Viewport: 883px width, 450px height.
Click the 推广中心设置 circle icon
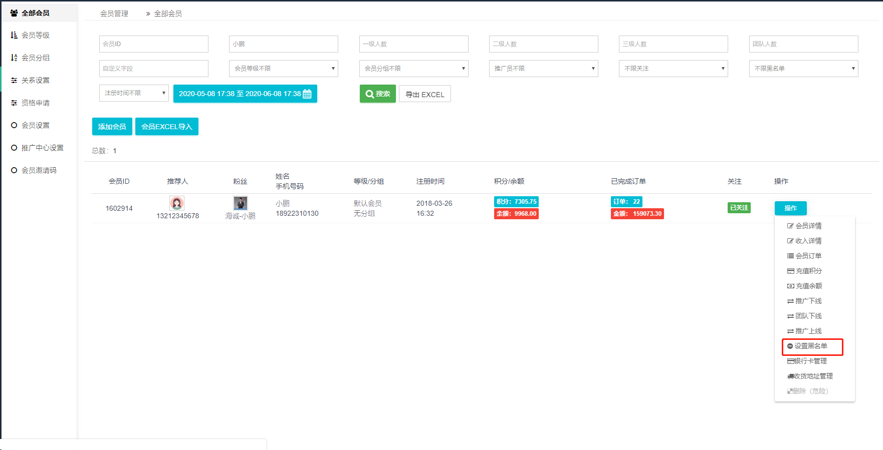[x=14, y=148]
